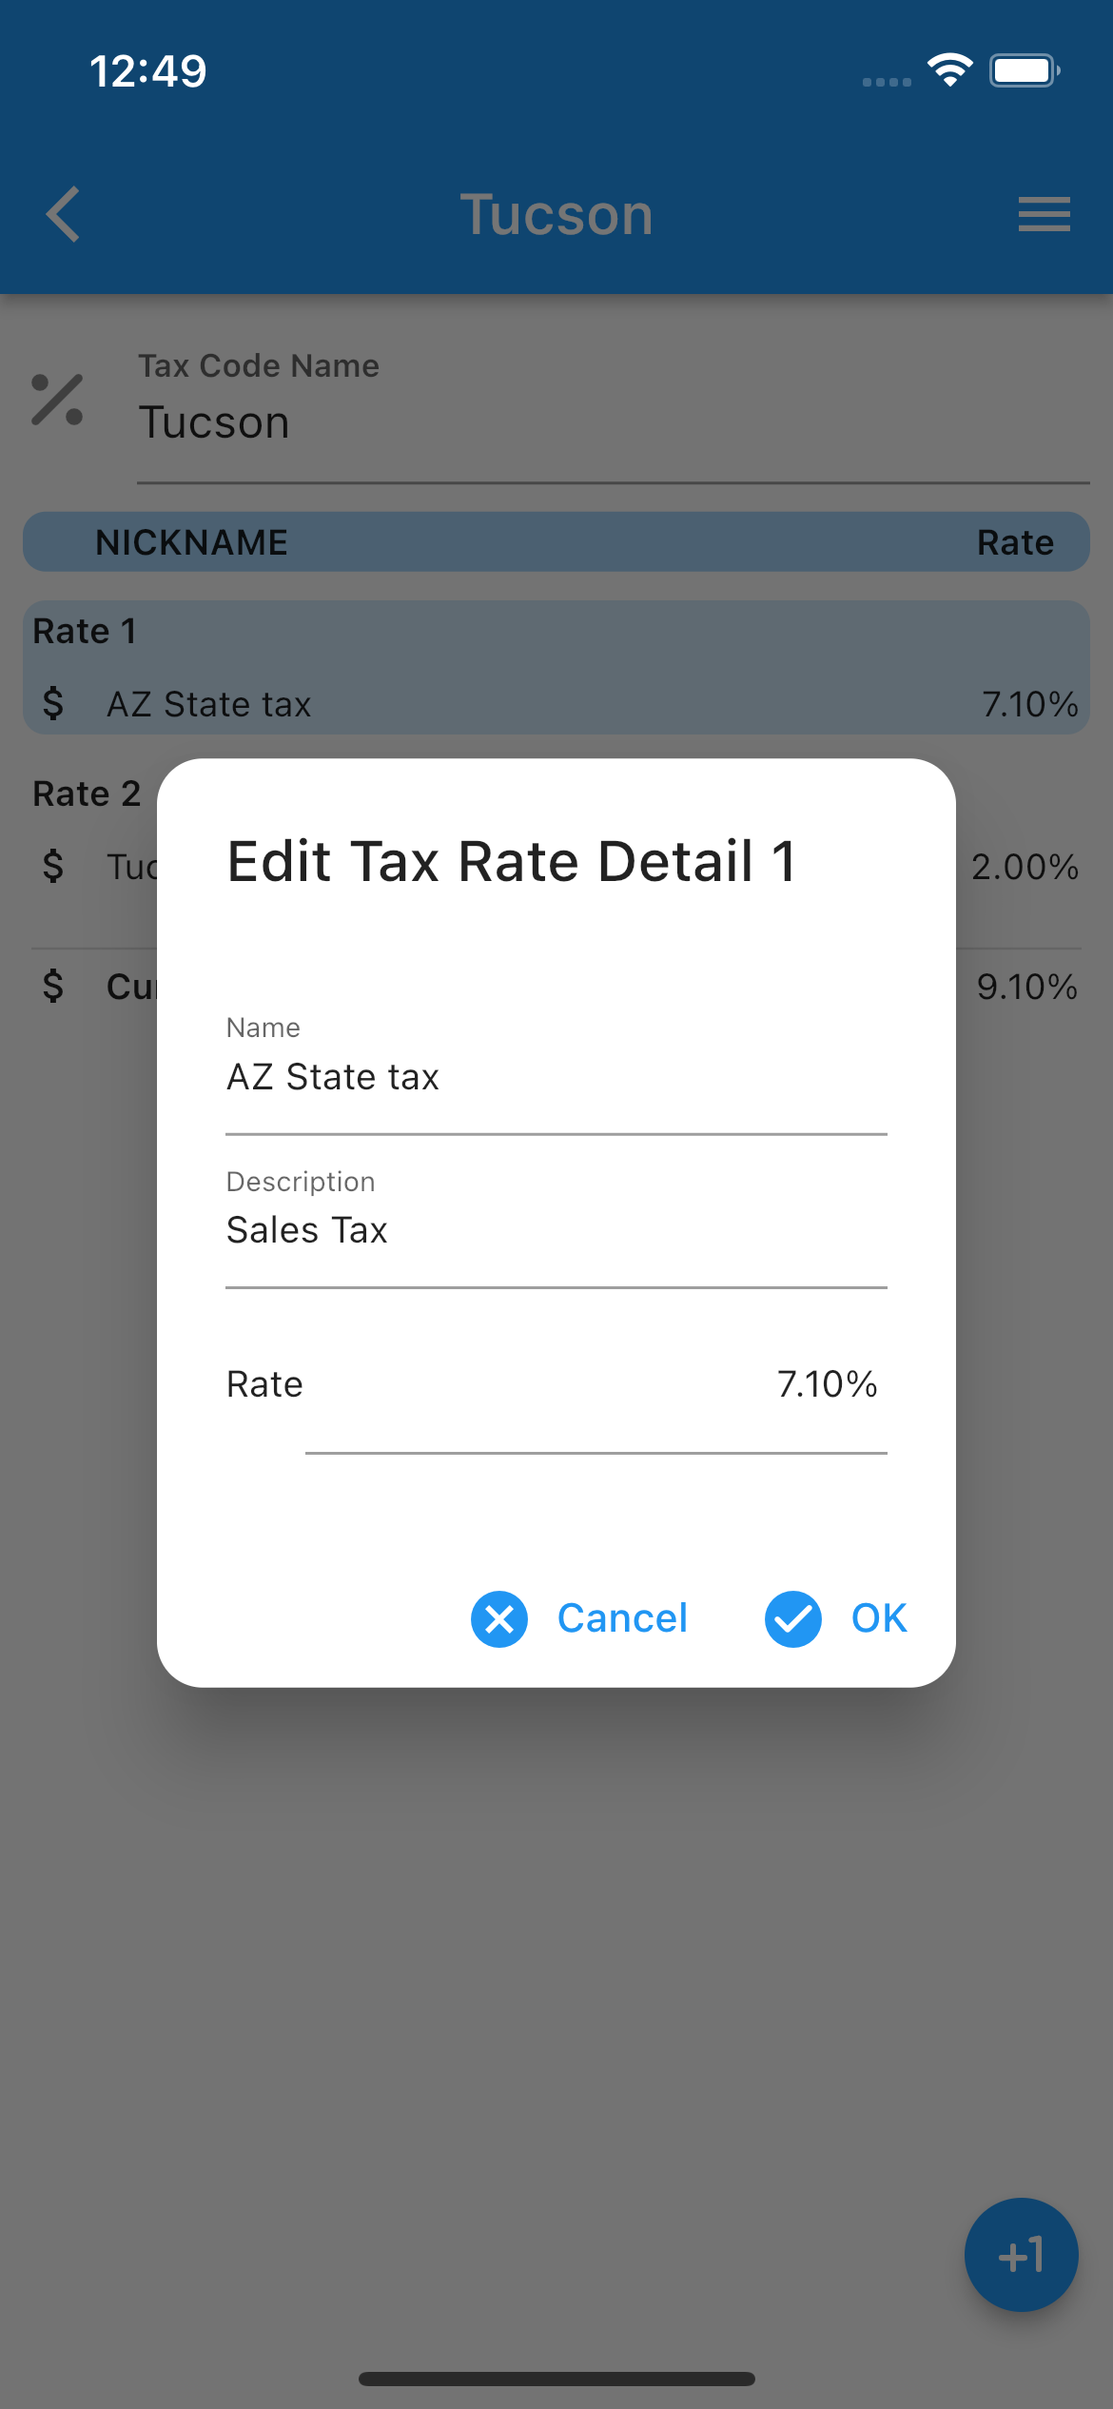Tap the blue OK checkmark icon

pyautogui.click(x=793, y=1618)
